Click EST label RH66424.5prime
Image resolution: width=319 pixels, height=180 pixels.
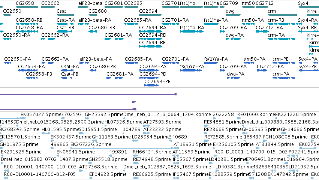[152, 152]
